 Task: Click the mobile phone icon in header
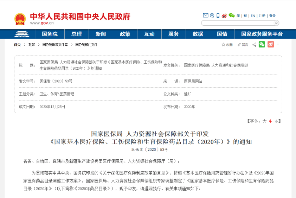click(218, 16)
